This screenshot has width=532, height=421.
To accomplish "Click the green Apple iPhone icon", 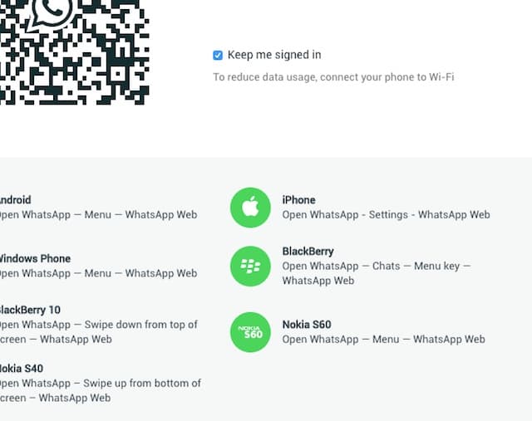I will (x=250, y=208).
